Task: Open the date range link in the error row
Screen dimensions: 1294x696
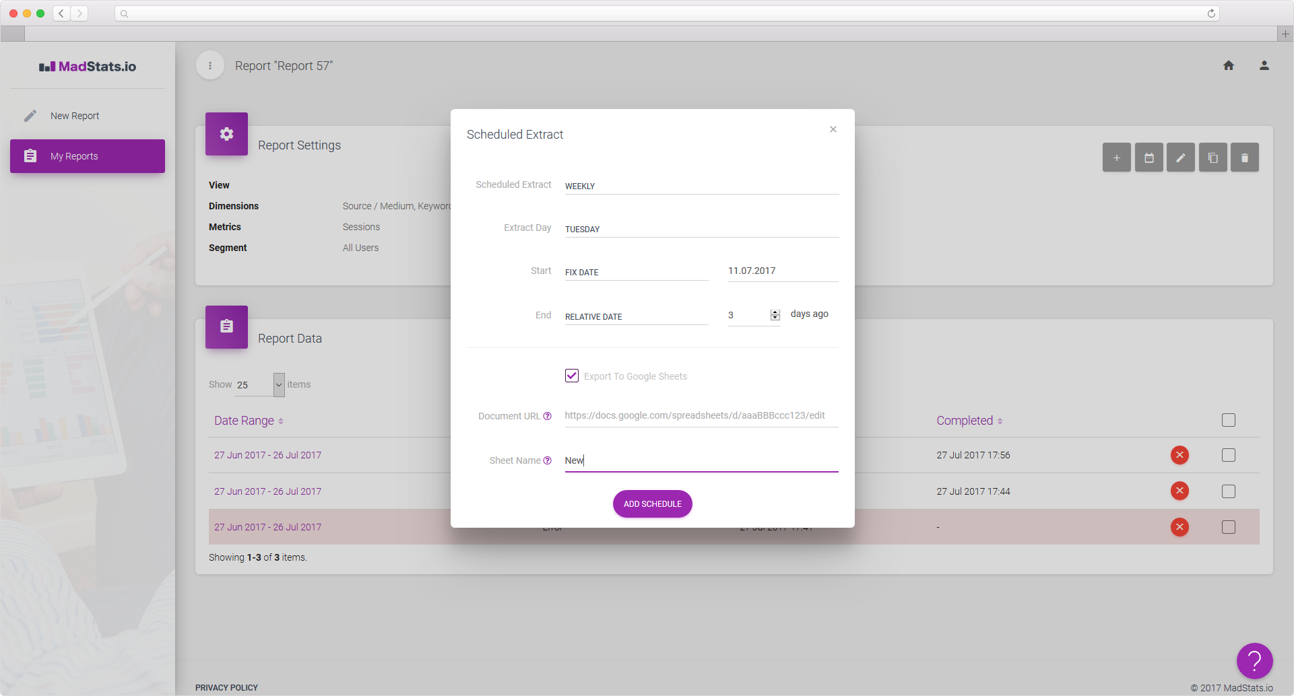Action: [267, 527]
